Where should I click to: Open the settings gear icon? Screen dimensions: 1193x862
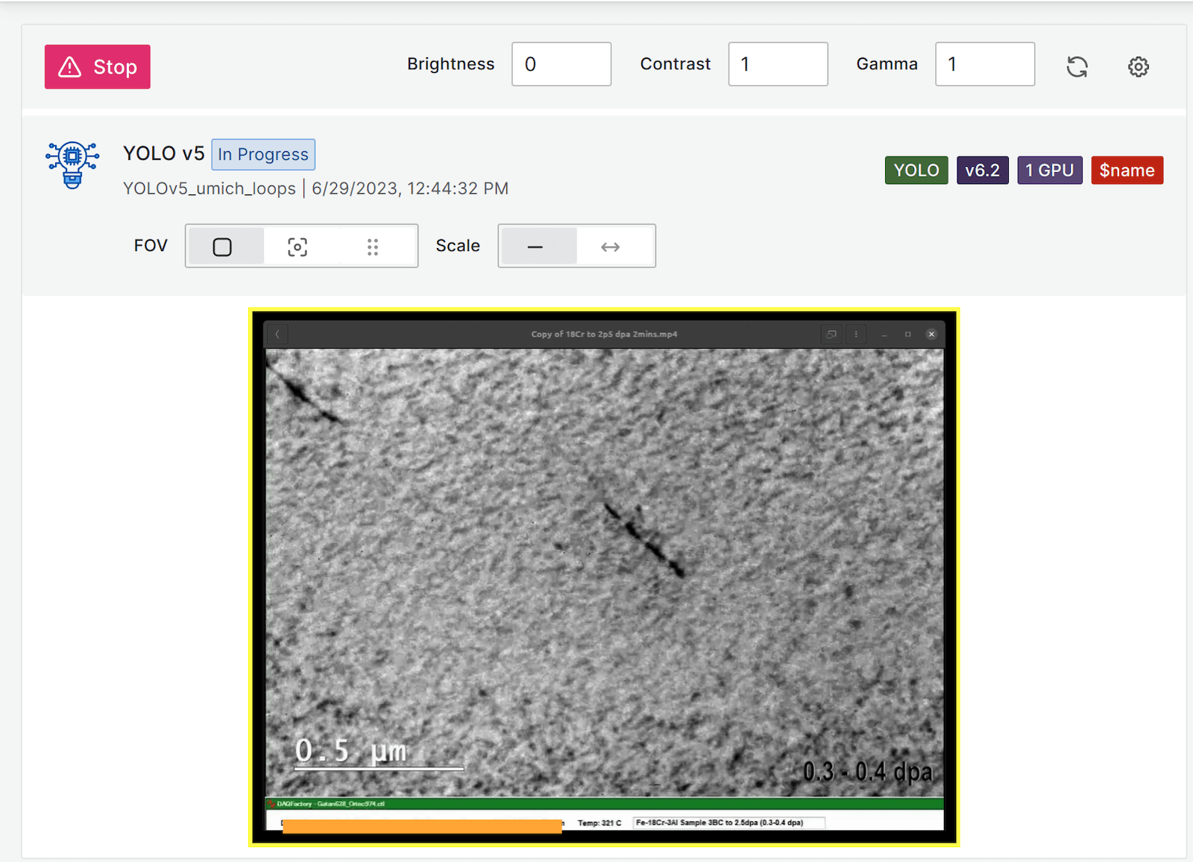click(x=1139, y=67)
